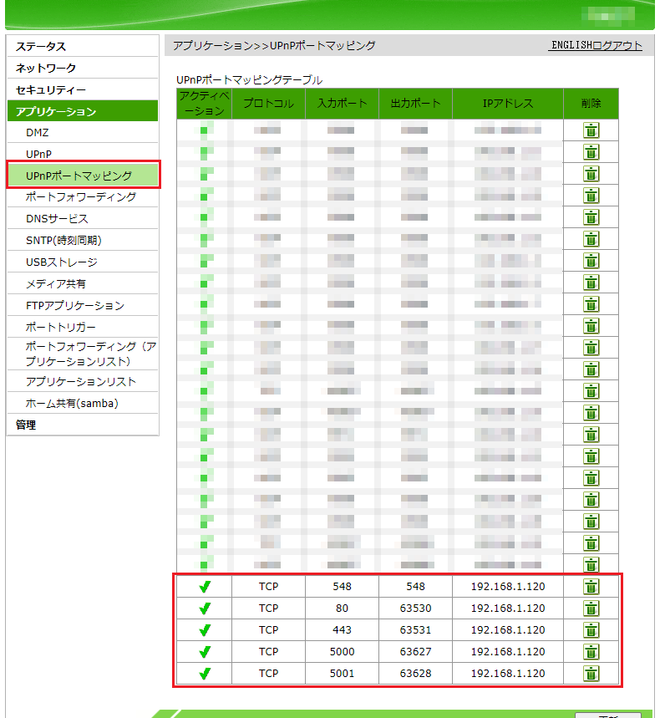Click the ログアウト link
665x718 pixels.
pos(617,45)
